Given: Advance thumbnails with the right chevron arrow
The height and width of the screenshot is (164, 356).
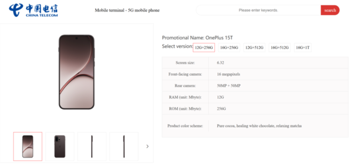Looking at the screenshot, I should [x=148, y=146].
